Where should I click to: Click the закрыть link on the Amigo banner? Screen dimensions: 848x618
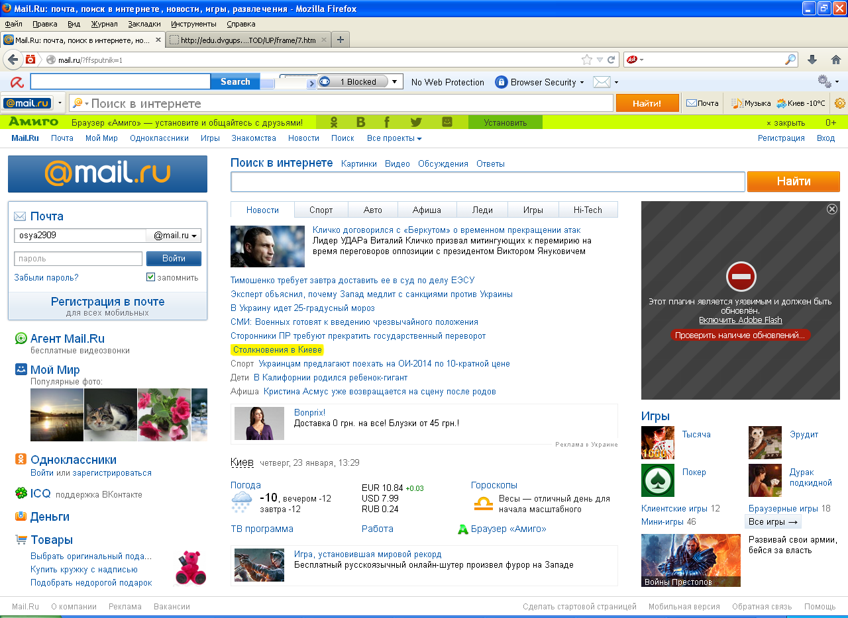coord(786,123)
